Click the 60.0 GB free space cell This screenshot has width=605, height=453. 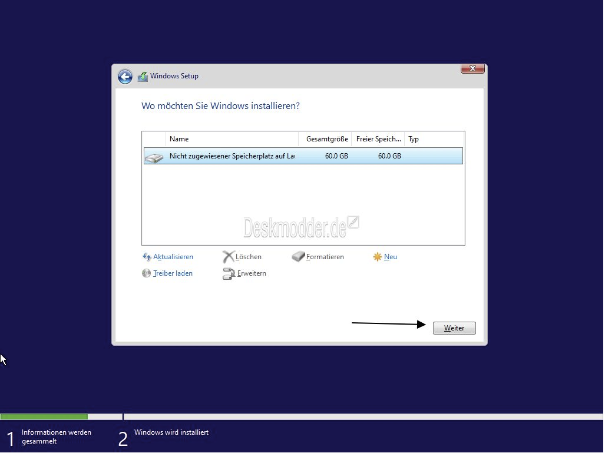pos(389,156)
